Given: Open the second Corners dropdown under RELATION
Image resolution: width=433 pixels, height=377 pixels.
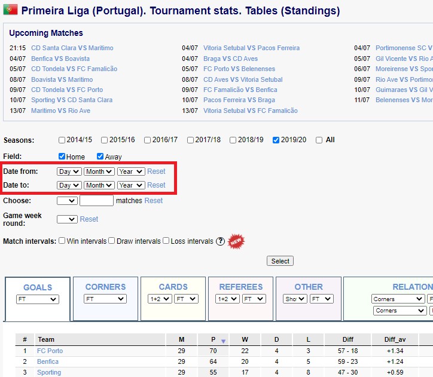Looking at the screenshot, I should (400, 311).
